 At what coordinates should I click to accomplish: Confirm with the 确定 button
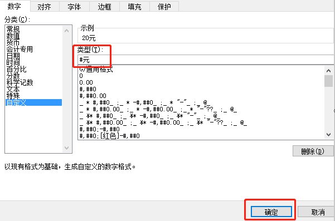[x=271, y=212]
